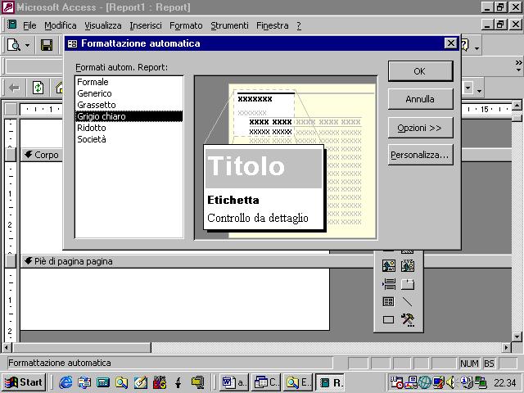Select the Subform/Subreport toolbox tool
Viewport: 524px width, 393px height.
389,302
